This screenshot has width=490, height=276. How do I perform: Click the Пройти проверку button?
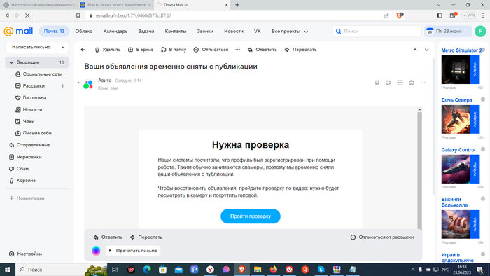point(251,216)
